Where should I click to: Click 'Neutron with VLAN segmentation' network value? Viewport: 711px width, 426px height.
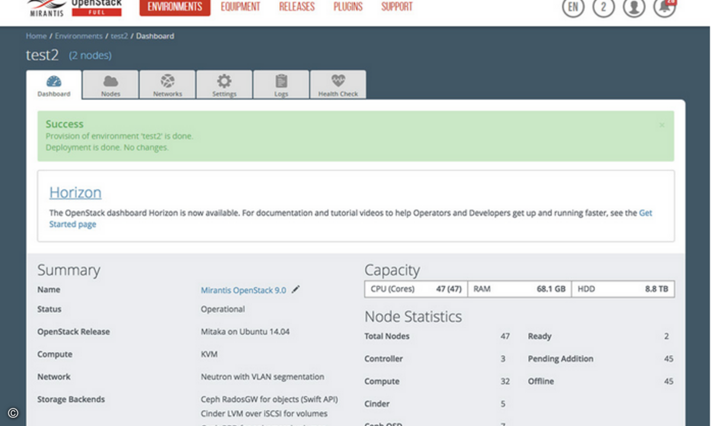(x=262, y=377)
